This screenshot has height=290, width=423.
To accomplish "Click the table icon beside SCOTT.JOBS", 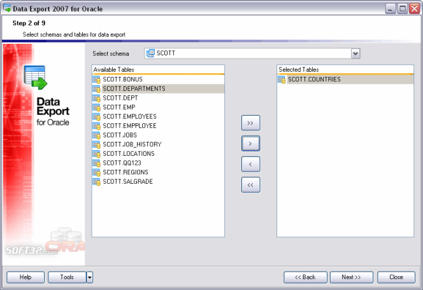I will coord(96,135).
